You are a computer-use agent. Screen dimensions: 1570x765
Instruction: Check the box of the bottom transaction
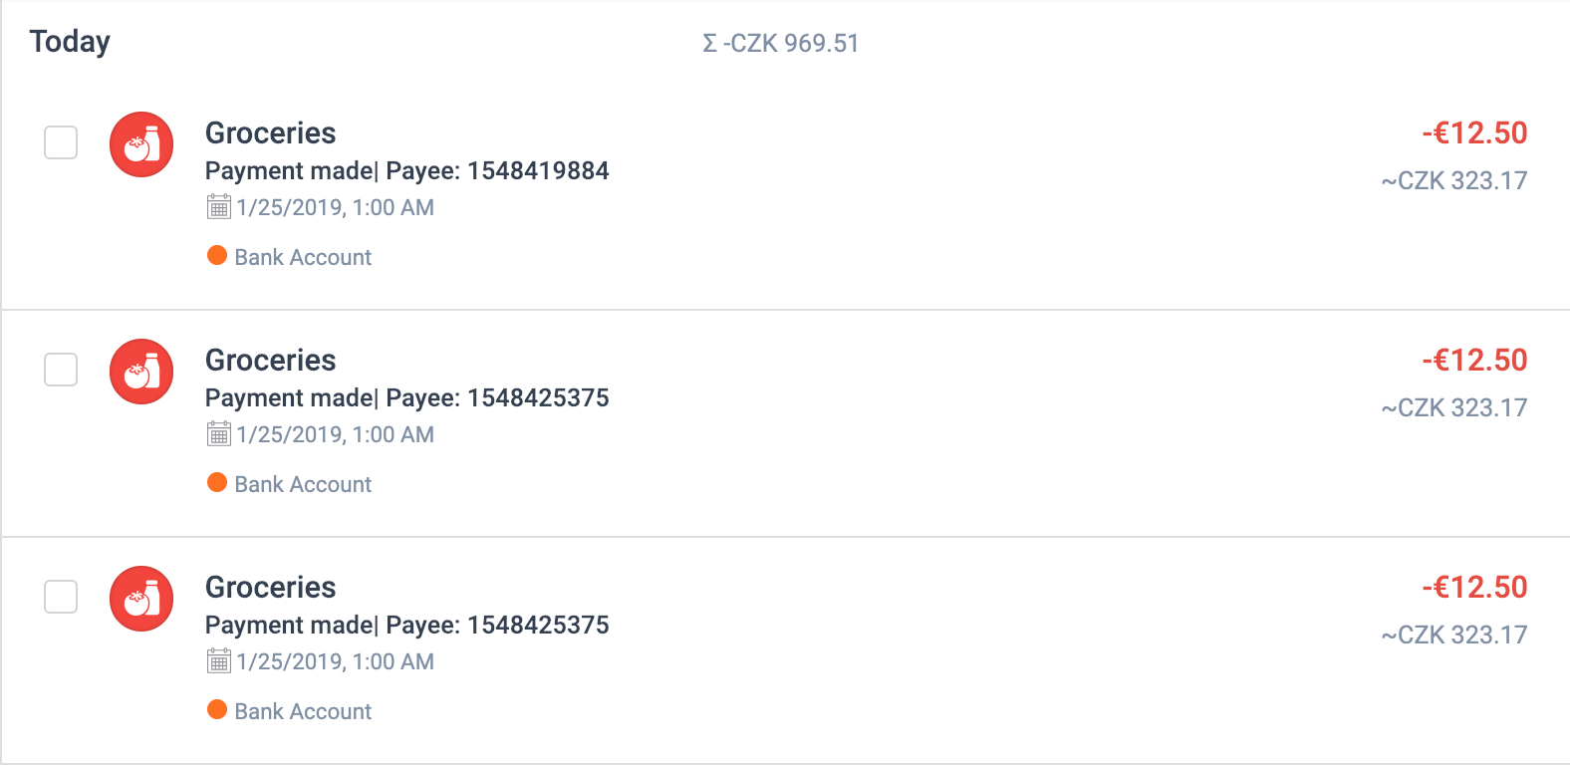click(x=61, y=597)
